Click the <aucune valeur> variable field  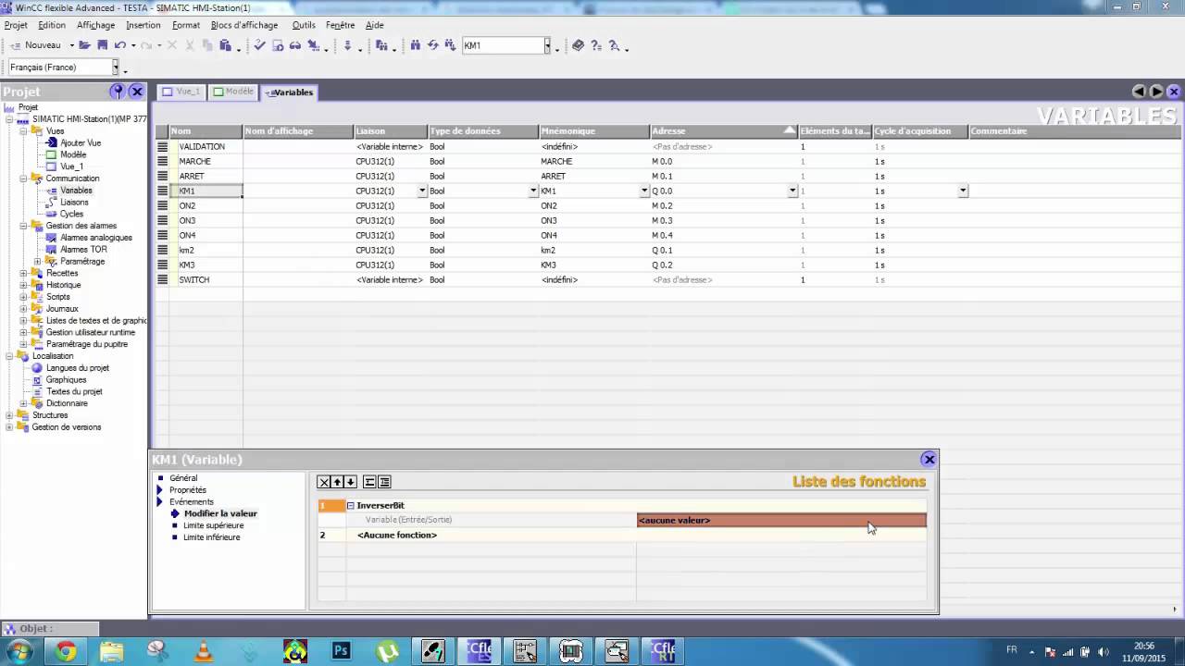(781, 521)
